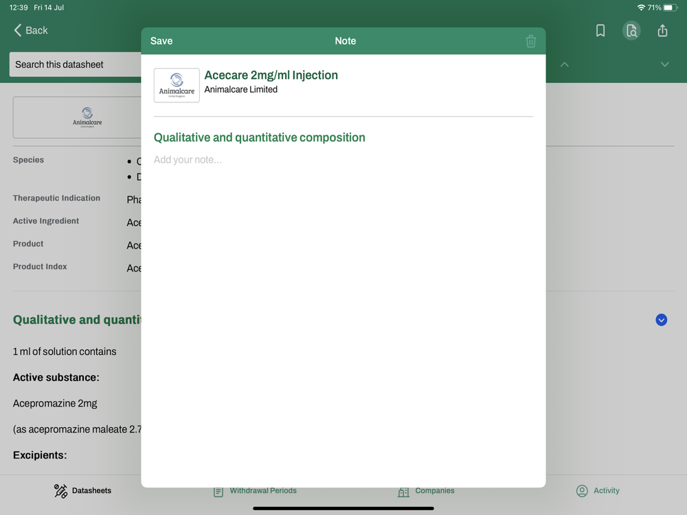Open the Datasheets tab
The image size is (687, 515).
[x=82, y=491]
